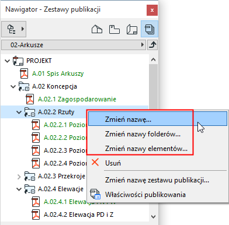The height and width of the screenshot is (225, 229).
Task: Click the vertical scrollbar thumb
Action: 153,87
